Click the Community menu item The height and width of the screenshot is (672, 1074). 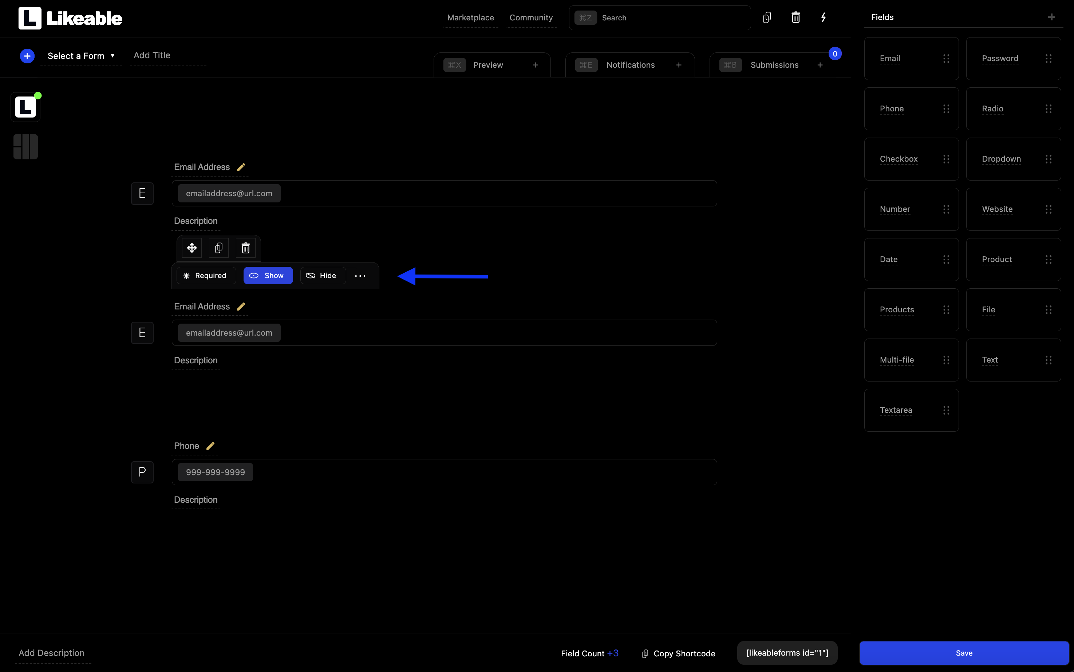click(x=531, y=17)
